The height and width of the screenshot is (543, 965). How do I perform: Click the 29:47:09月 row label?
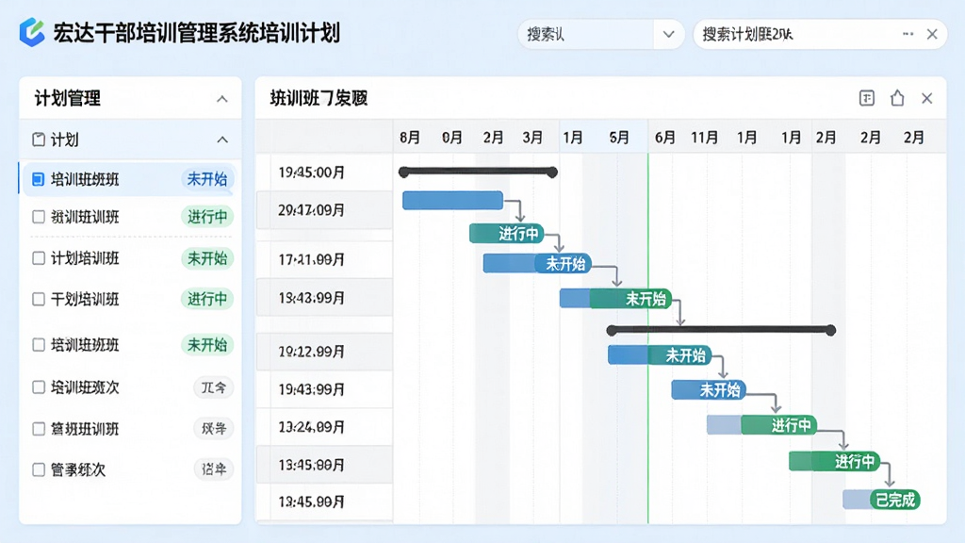coord(311,210)
